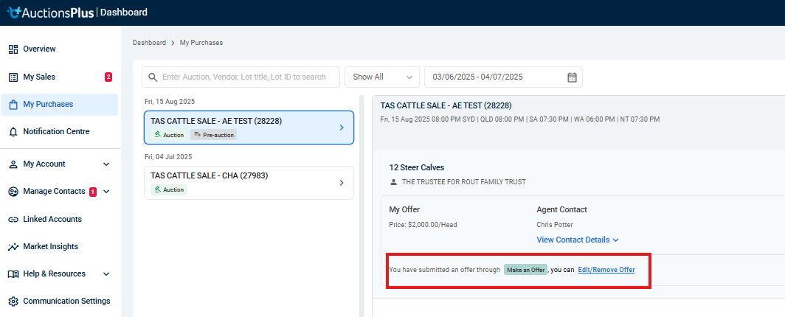Click the date range field 03/06/2025 - 04/07/2025

pyautogui.click(x=503, y=77)
